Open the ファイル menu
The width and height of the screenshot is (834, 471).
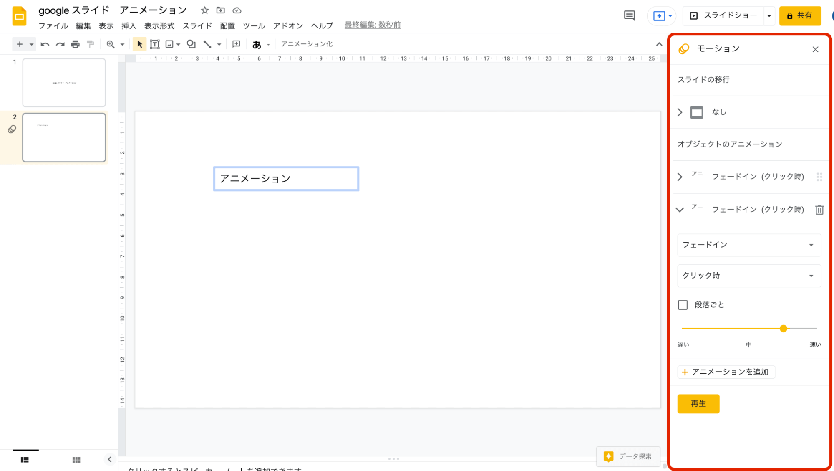coord(53,25)
